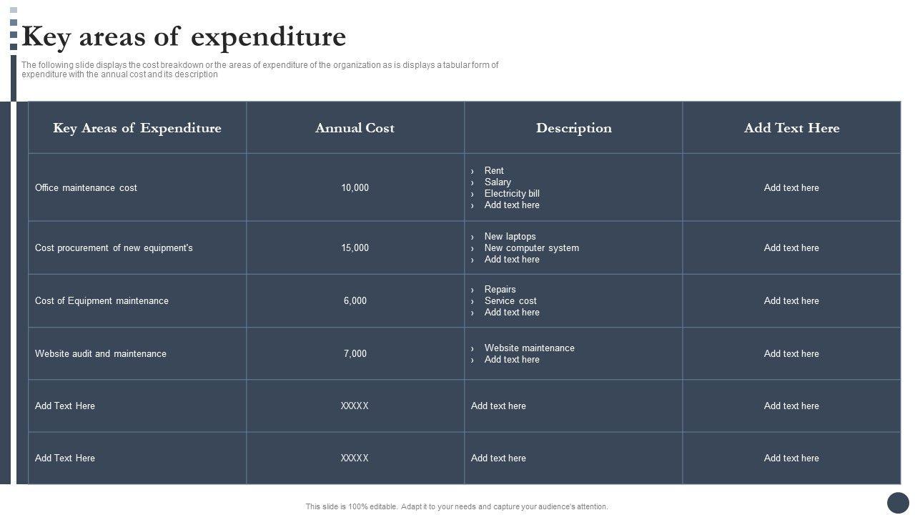Select the 'New computer system' bullet
The width and height of the screenshot is (915, 515).
[x=531, y=248]
